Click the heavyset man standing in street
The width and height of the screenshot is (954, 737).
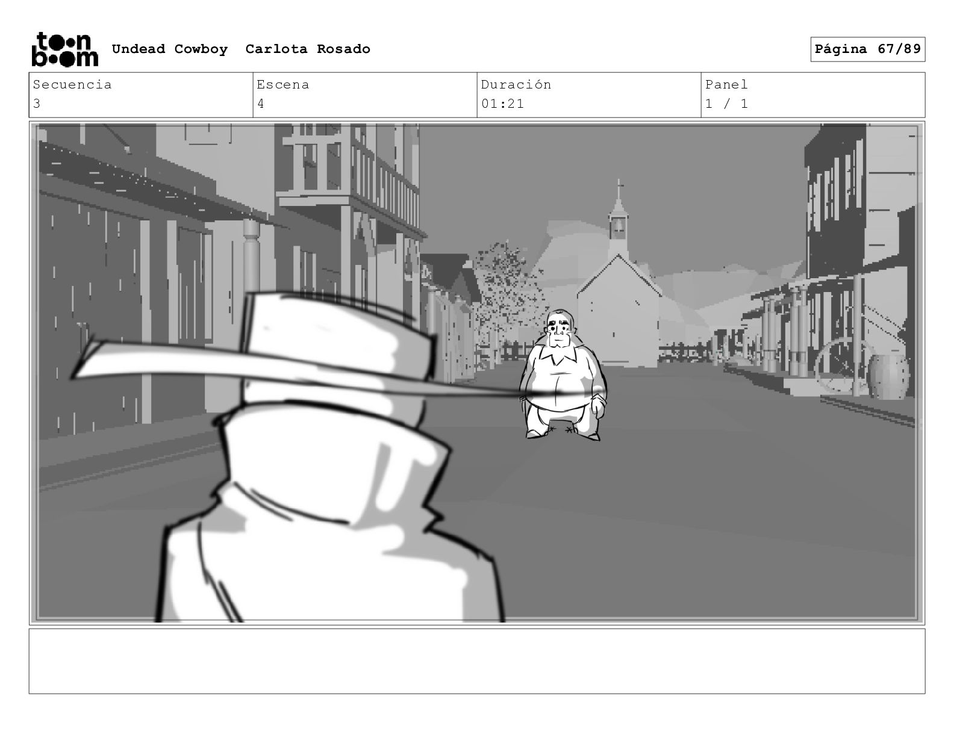click(x=564, y=375)
